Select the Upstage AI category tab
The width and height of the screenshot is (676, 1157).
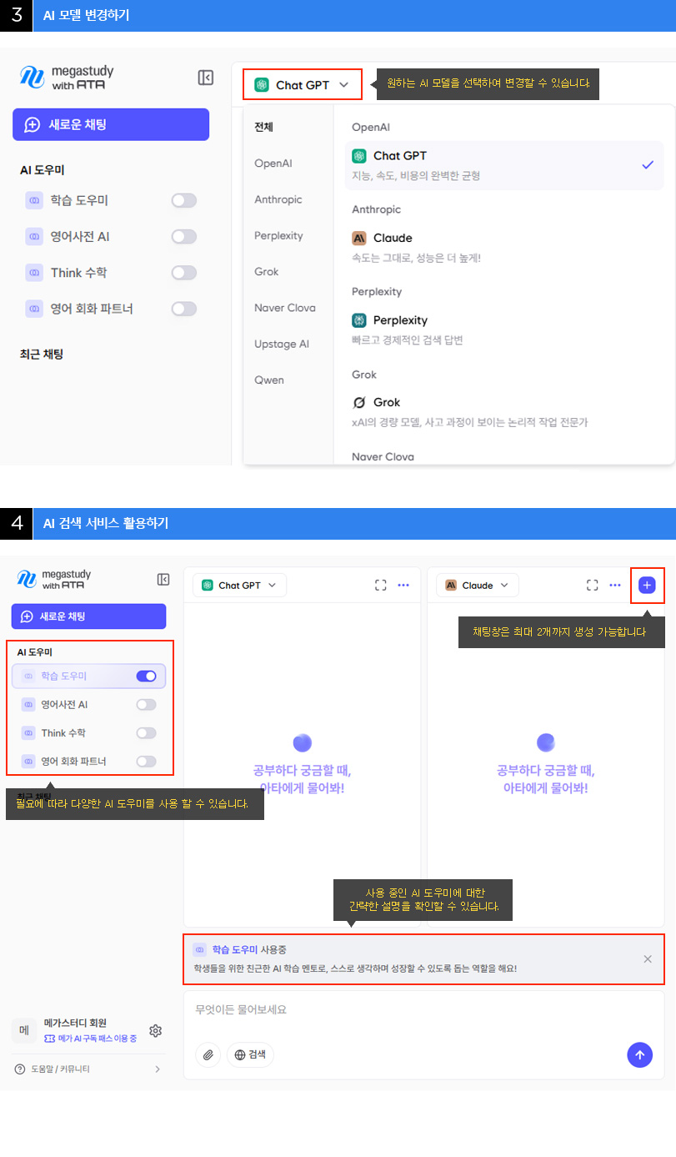point(282,344)
